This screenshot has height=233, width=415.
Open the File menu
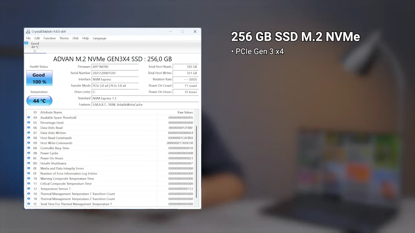pyautogui.click(x=28, y=38)
